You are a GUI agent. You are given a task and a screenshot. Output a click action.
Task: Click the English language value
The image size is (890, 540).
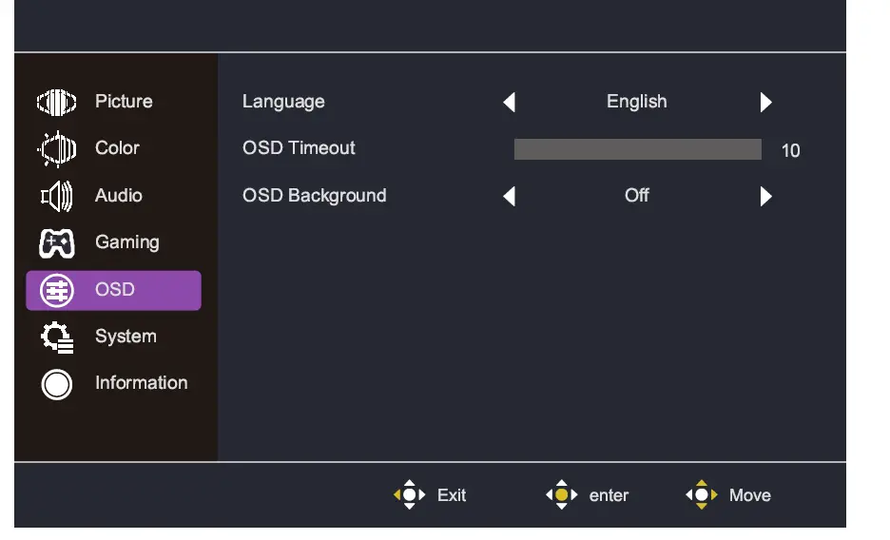point(637,102)
